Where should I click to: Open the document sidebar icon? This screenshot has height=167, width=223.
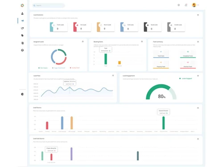[x=22, y=43]
